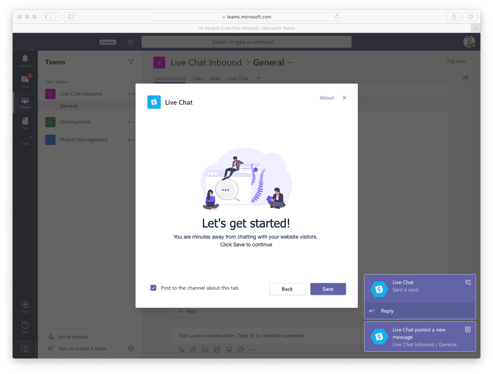493x374 pixels.
Task: Select the Live Chat Inbound team
Action: 81,94
